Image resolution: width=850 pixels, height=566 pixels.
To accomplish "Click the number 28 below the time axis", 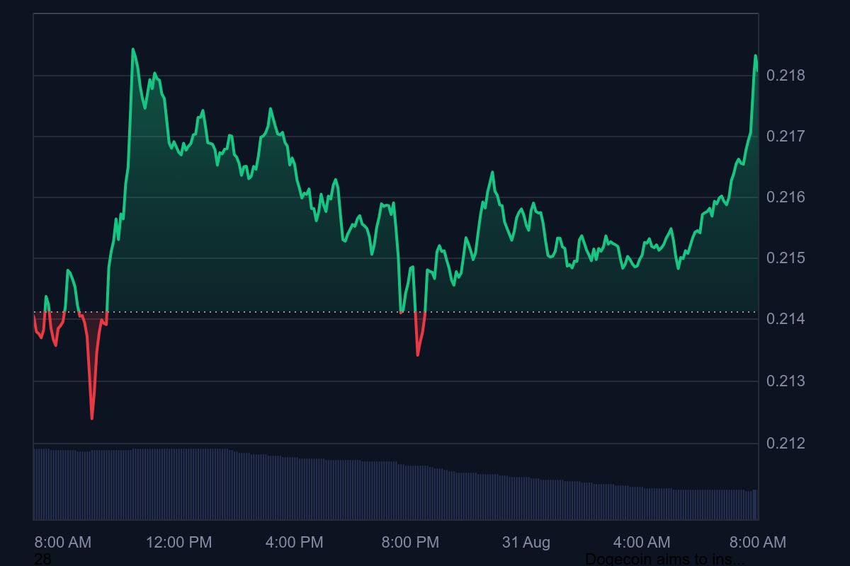I will [42, 560].
